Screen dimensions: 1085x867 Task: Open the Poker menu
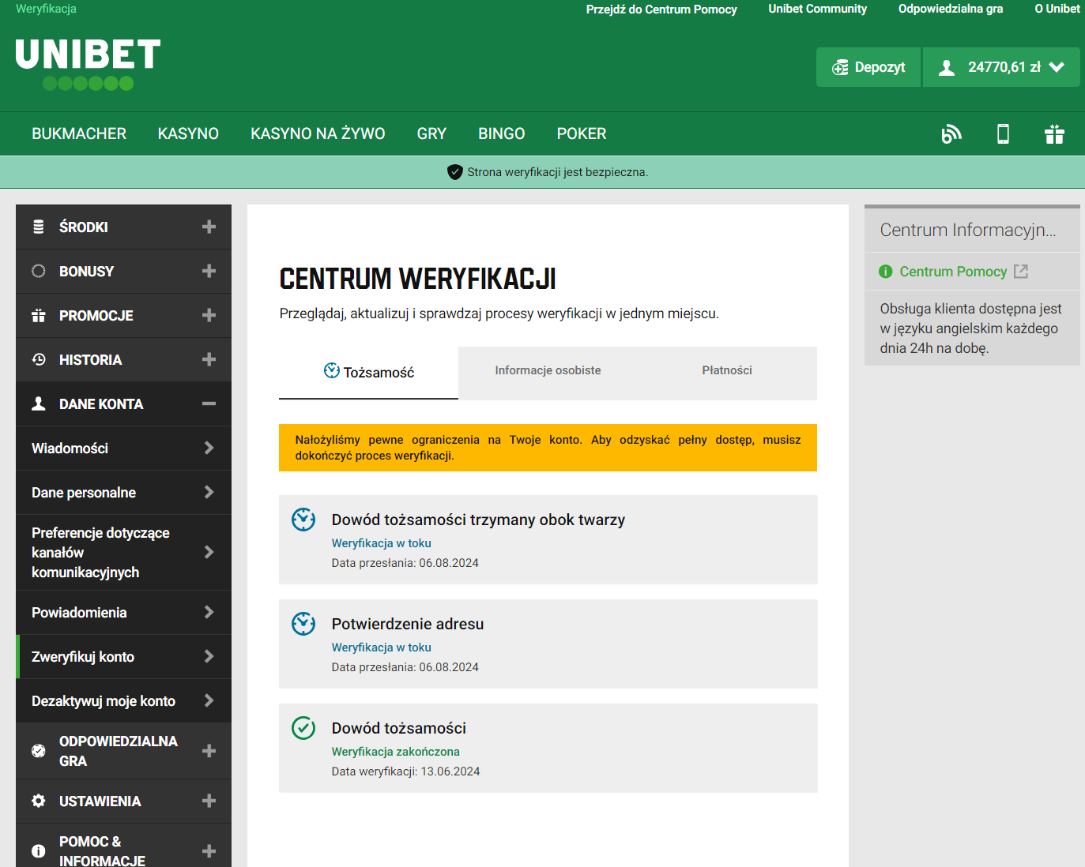(582, 134)
